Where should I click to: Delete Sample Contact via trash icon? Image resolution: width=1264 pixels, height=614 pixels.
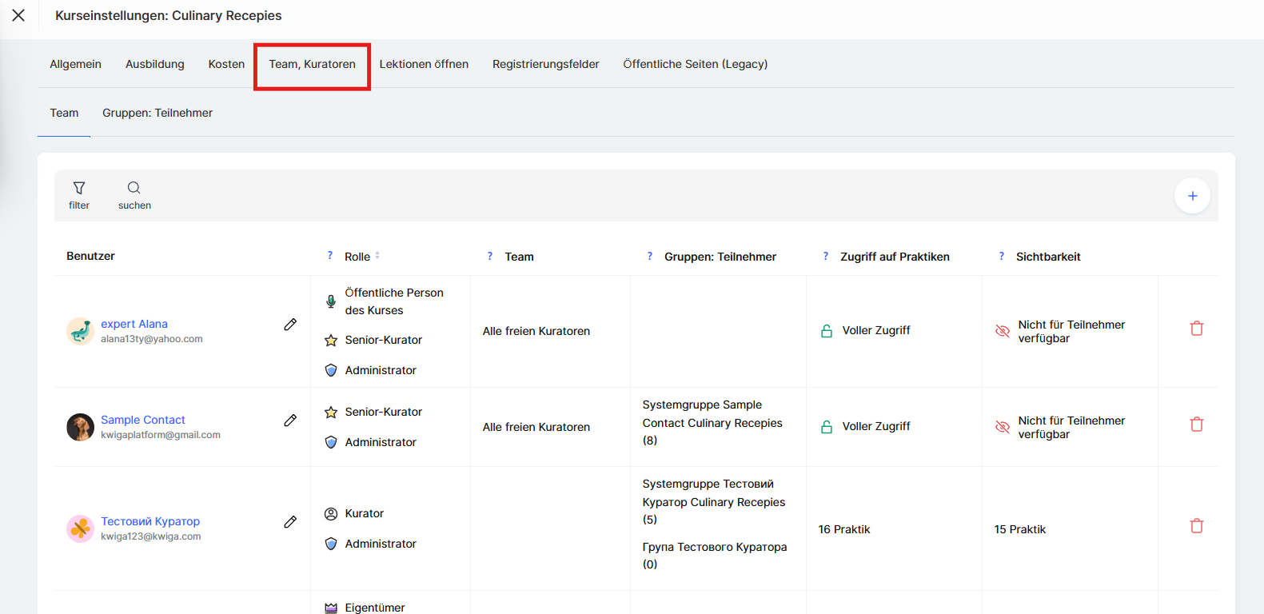click(x=1196, y=425)
